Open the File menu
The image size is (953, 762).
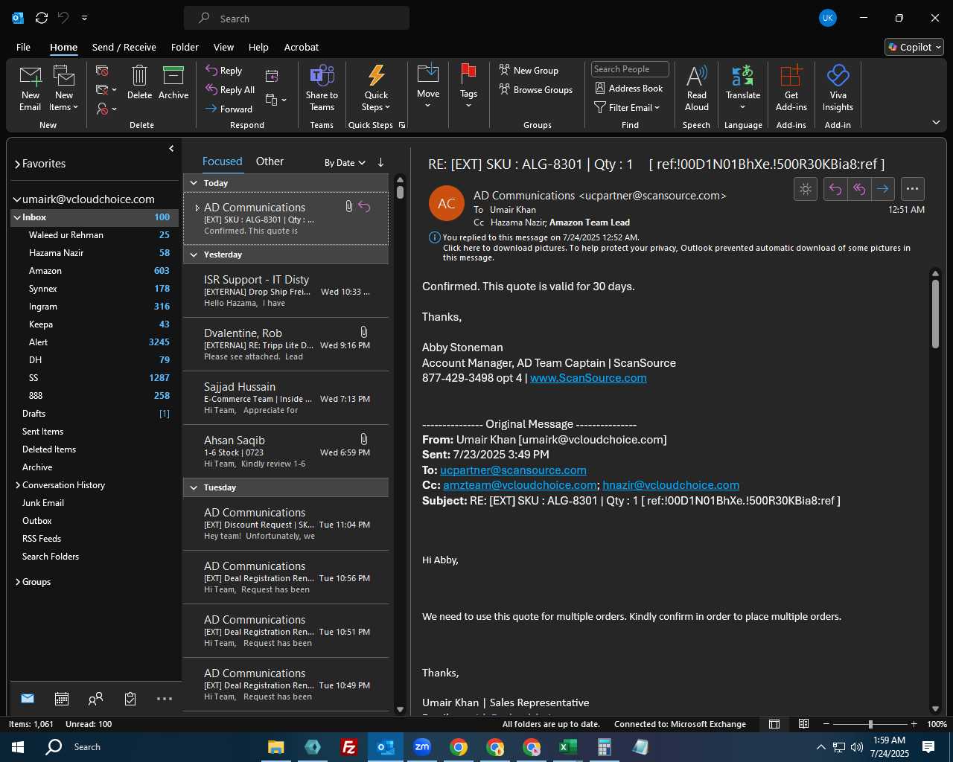(23, 47)
